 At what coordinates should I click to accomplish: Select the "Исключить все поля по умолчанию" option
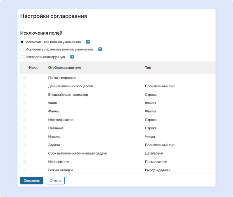click(22, 42)
